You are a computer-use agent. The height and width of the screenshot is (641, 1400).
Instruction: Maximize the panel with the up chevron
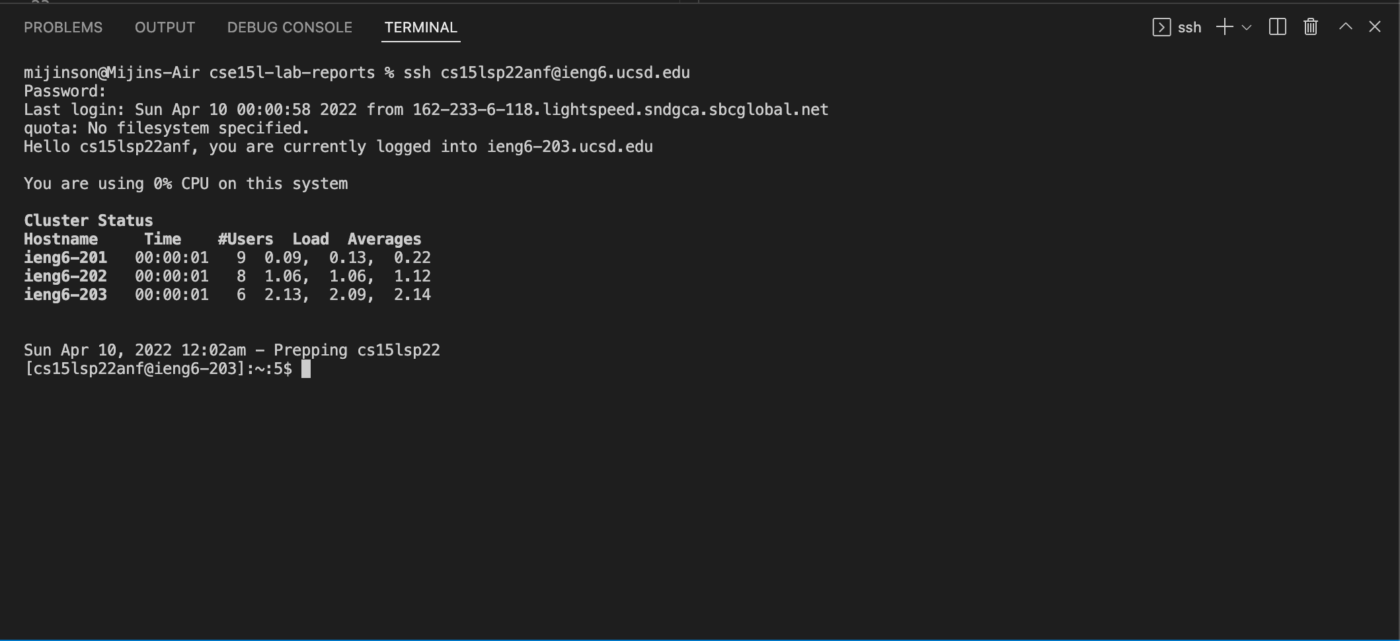pyautogui.click(x=1345, y=26)
